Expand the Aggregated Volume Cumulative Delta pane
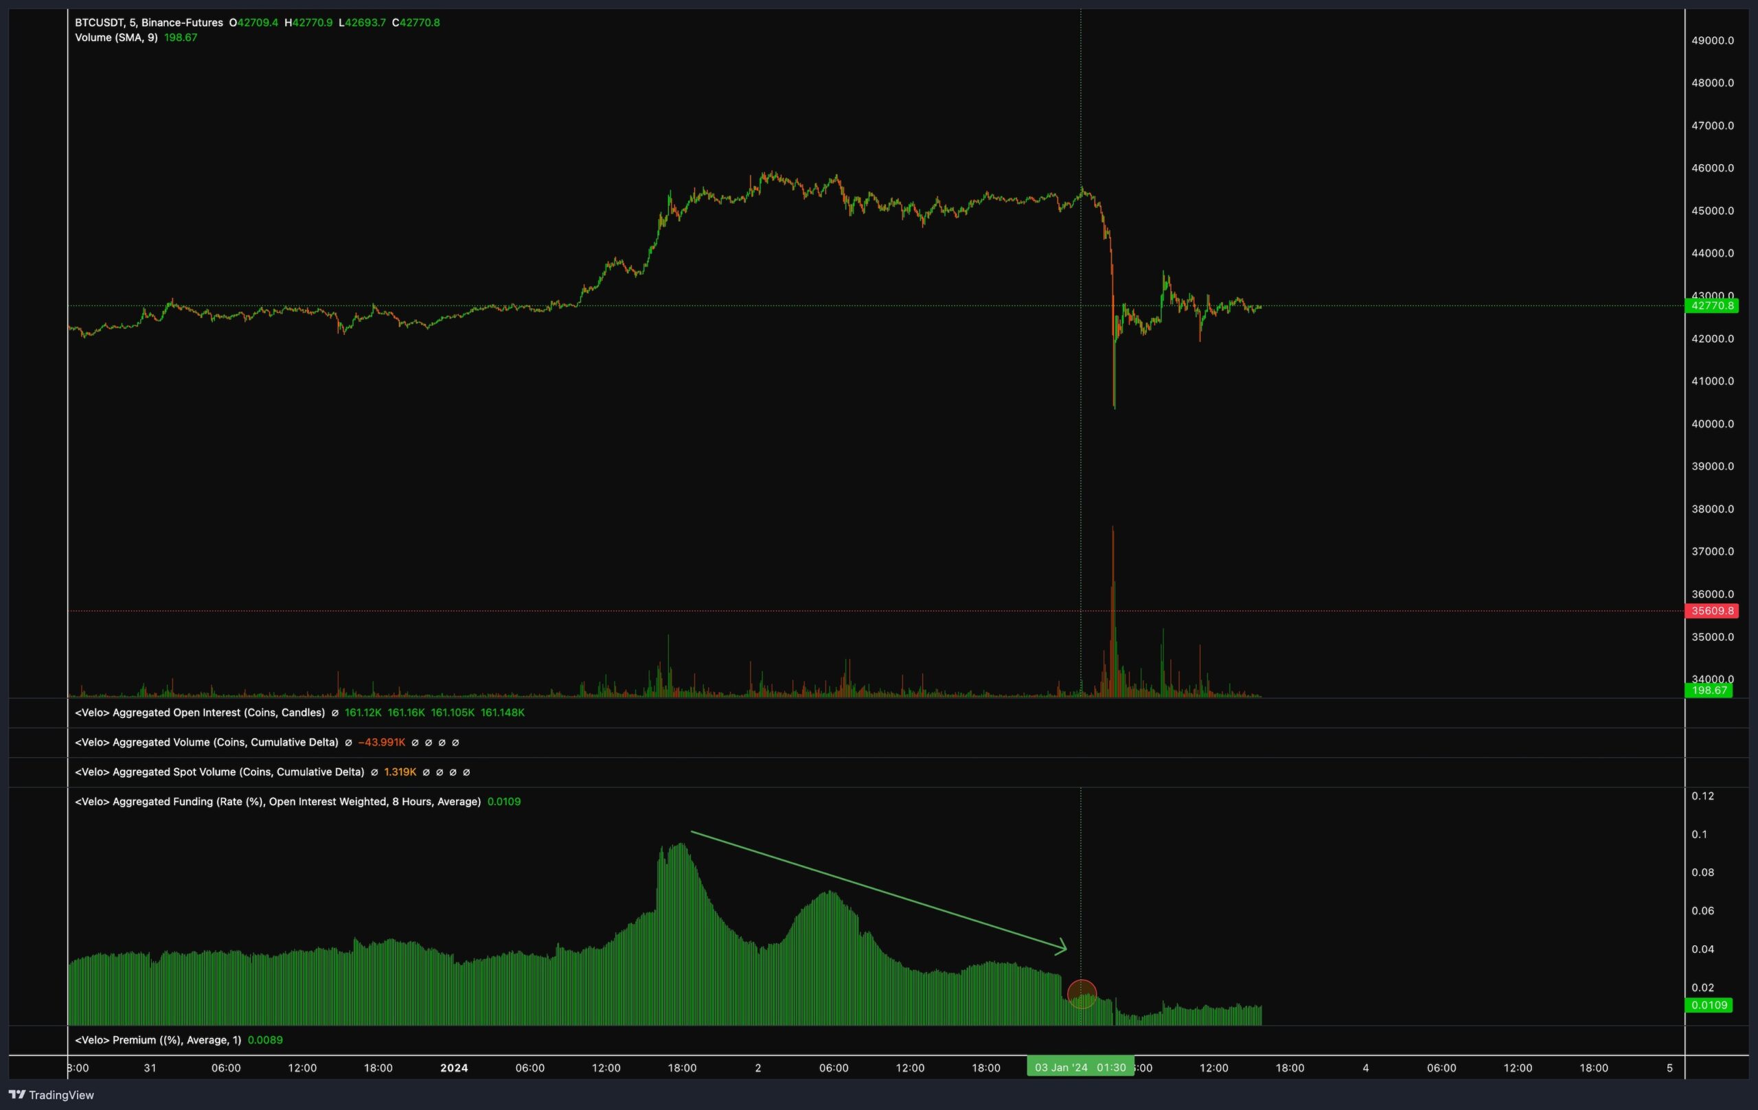Image resolution: width=1758 pixels, height=1110 pixels. point(206,742)
